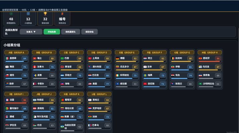Select the GROUP I header
239x133 pixels.
click(16, 94)
